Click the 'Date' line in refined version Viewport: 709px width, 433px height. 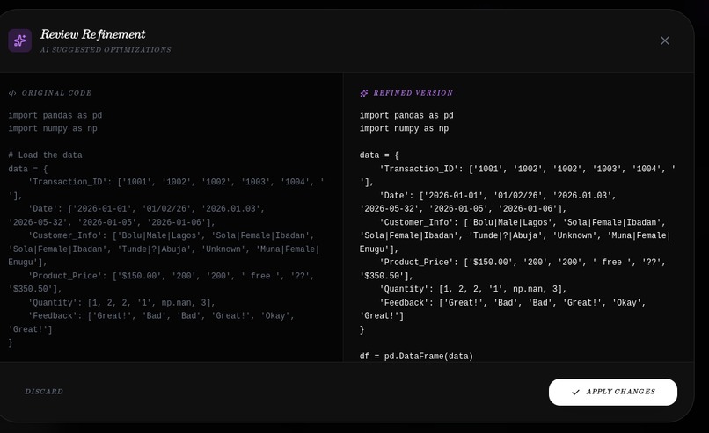[x=498, y=196]
